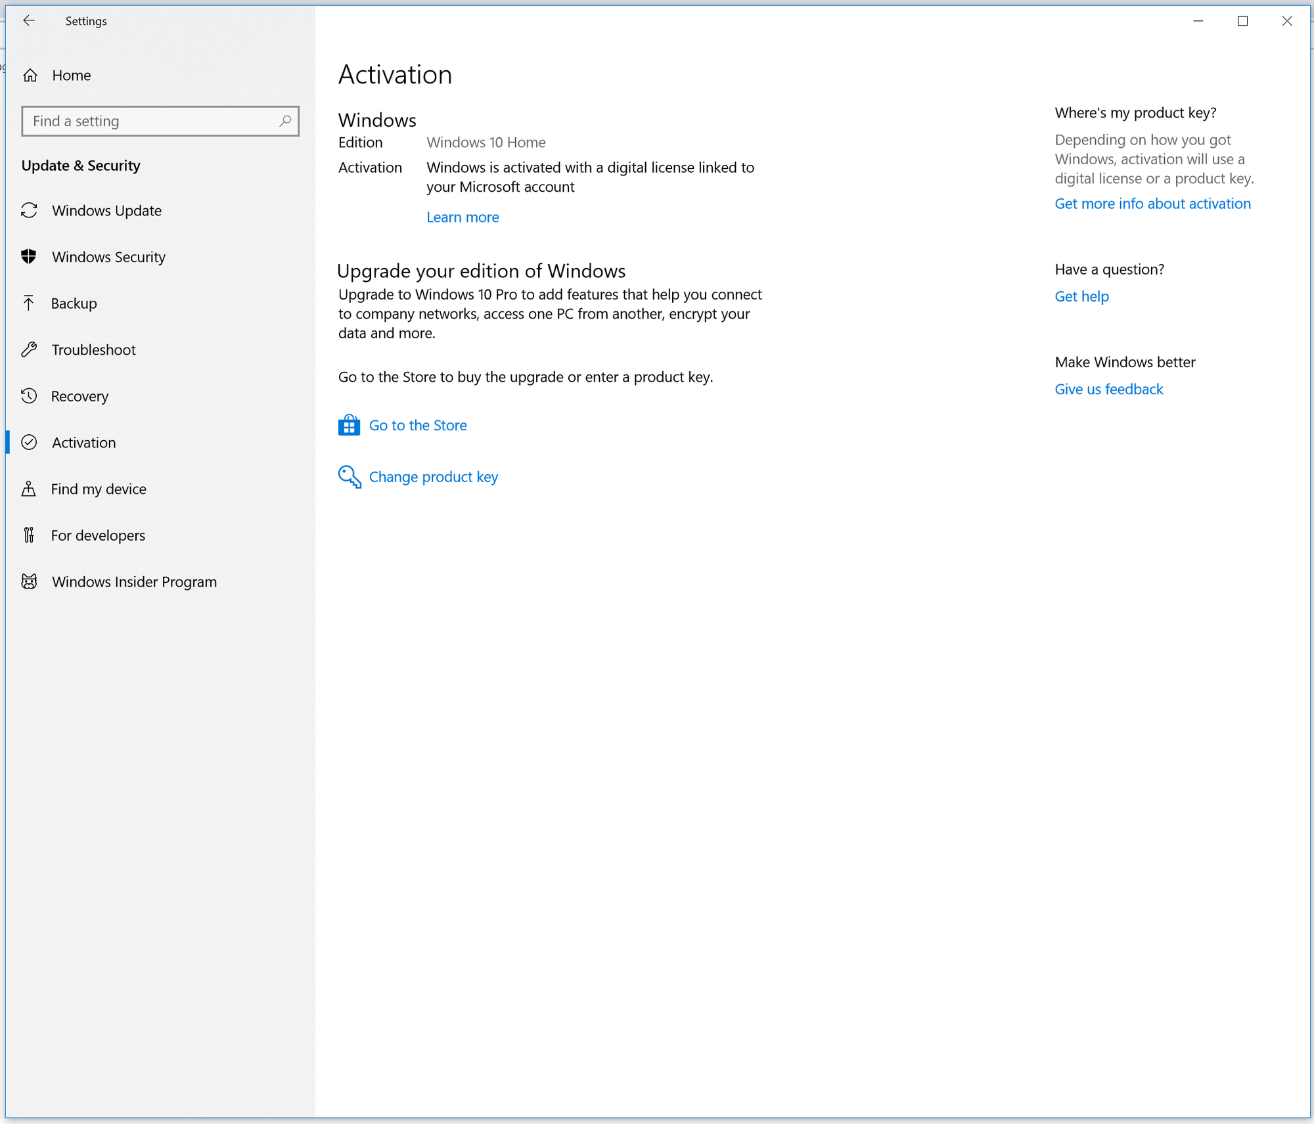1314x1124 pixels.
Task: Click the Activation checkmark icon
Action: pos(32,443)
